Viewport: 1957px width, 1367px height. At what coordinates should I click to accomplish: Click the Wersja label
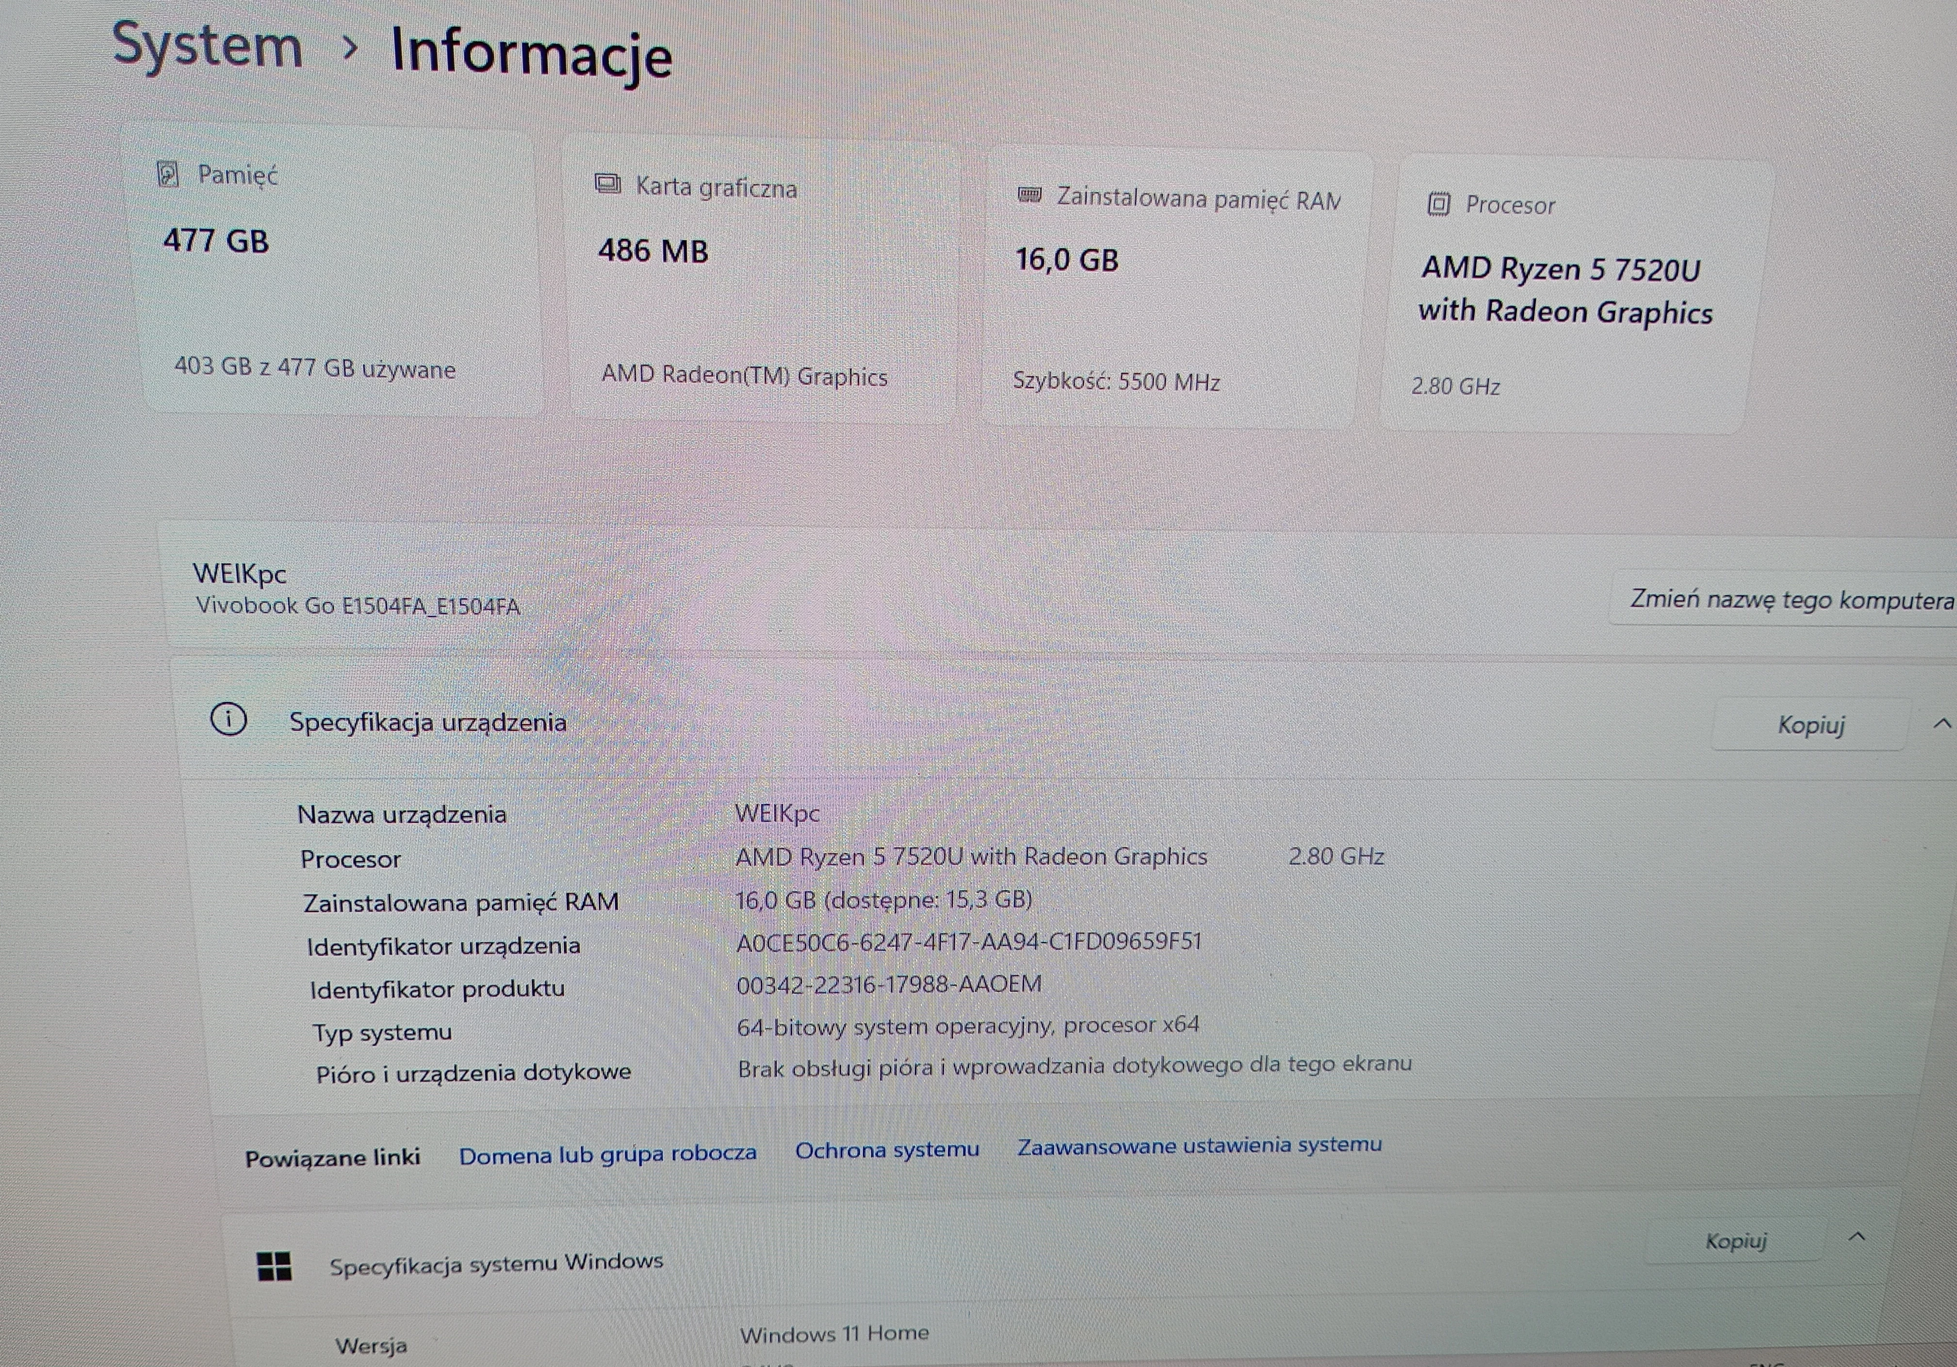[371, 1346]
